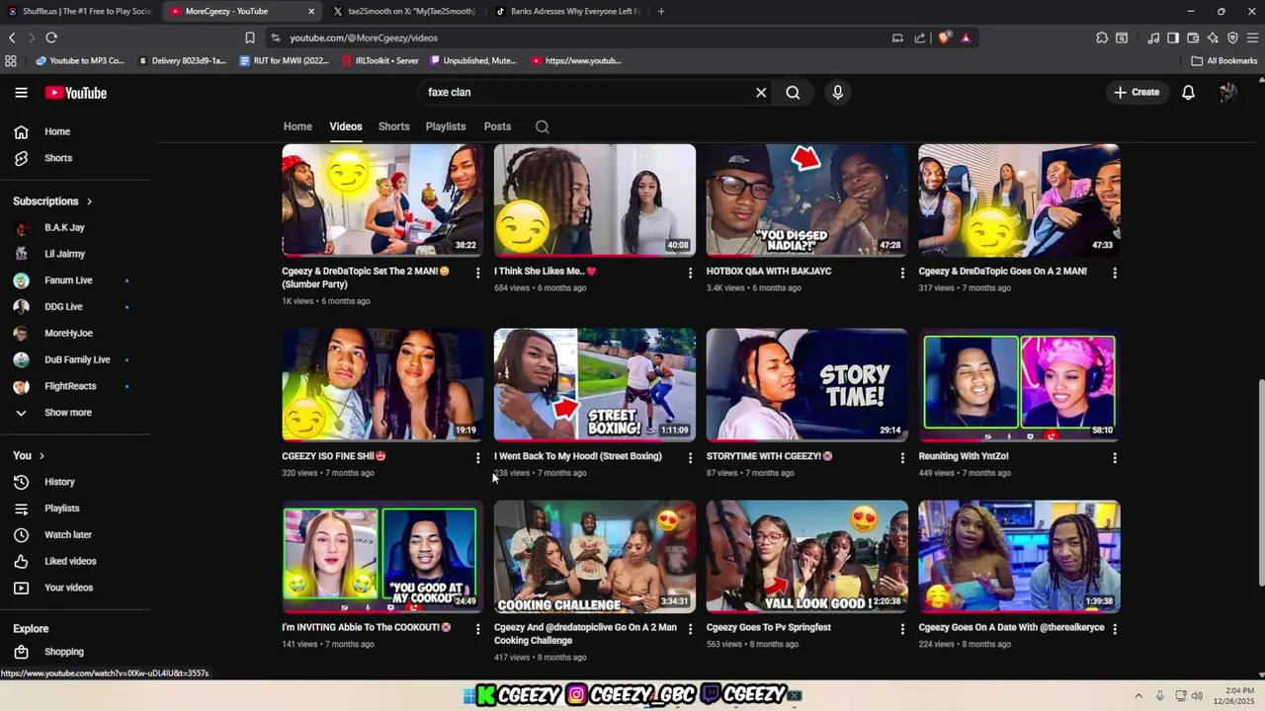Open video title Cgeezy Goes On A Date
The image size is (1265, 711).
pyautogui.click(x=1011, y=627)
